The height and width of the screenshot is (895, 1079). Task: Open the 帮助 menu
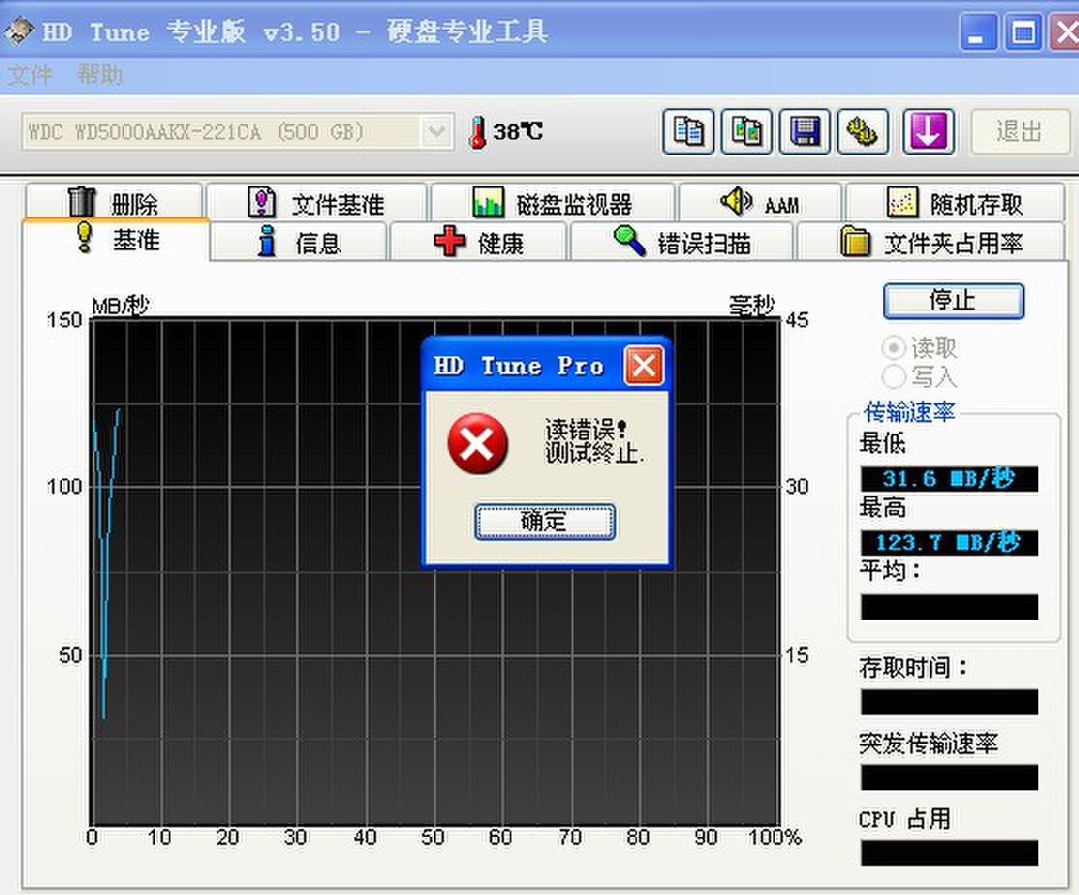(102, 75)
